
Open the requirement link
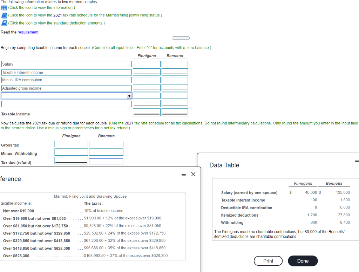pos(28,32)
